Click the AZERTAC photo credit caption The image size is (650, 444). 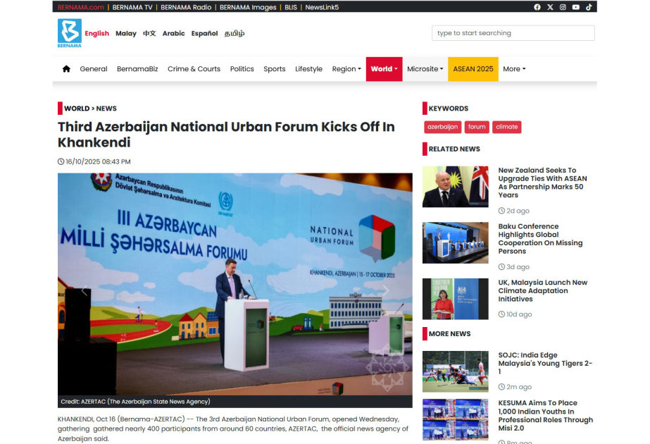coord(135,402)
